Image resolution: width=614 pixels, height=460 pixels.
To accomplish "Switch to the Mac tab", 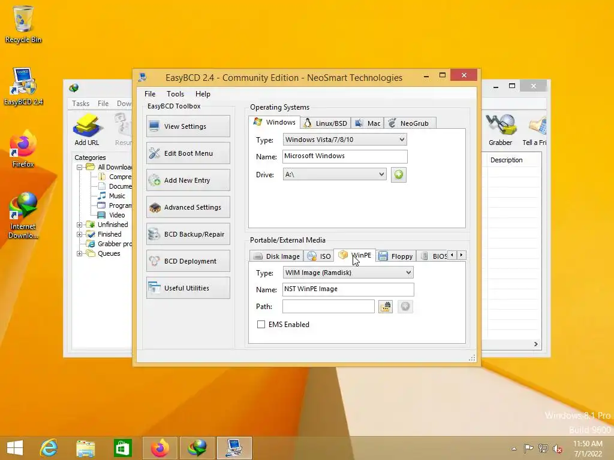I will (368, 123).
